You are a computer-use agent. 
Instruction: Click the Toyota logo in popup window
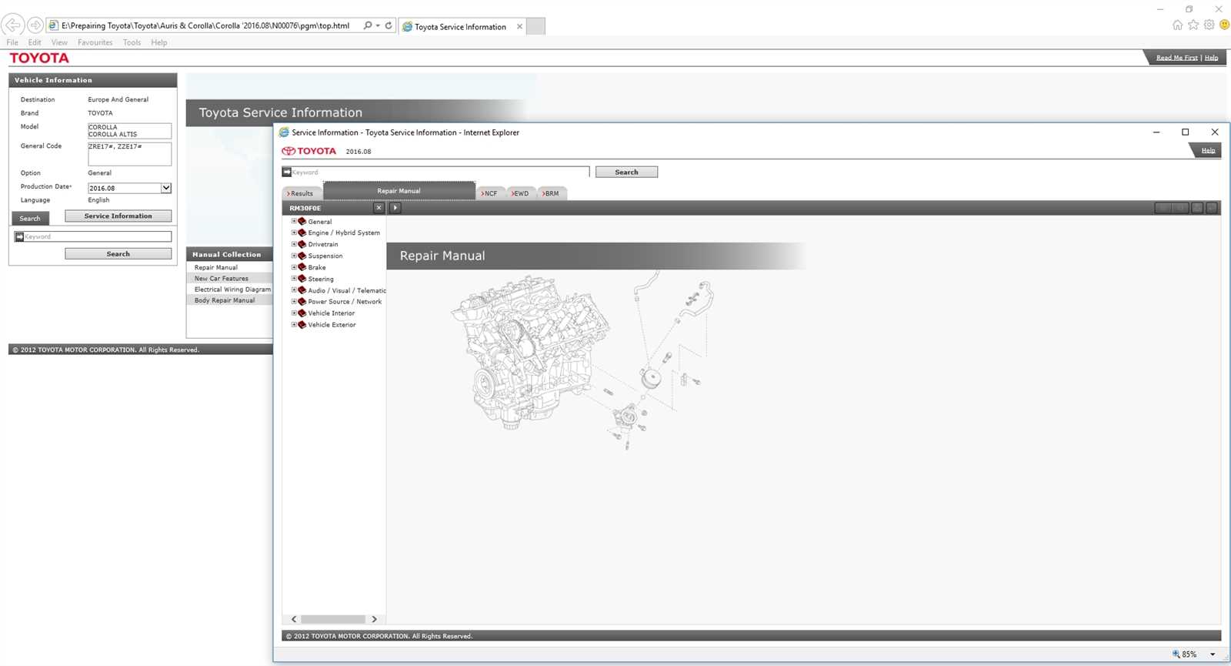309,151
